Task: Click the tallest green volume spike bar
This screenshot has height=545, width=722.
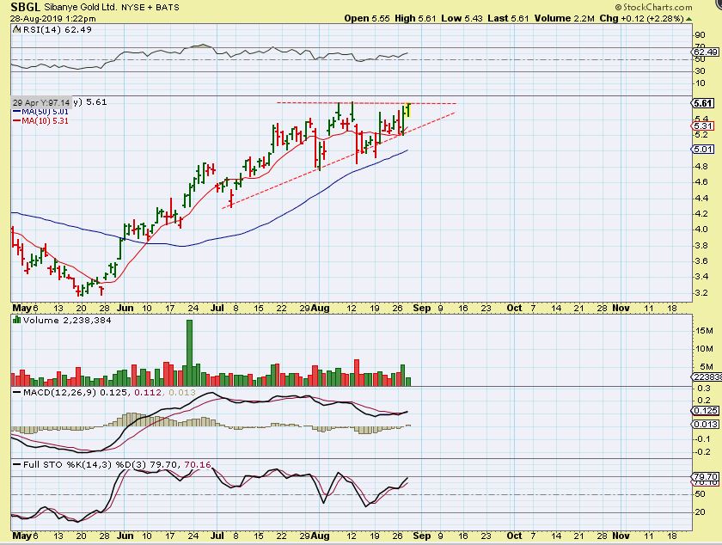Action: pos(189,352)
